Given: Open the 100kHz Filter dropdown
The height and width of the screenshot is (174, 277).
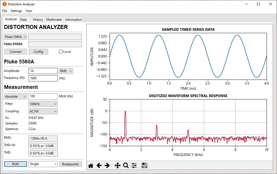Looking at the screenshot, I should point(43,104).
